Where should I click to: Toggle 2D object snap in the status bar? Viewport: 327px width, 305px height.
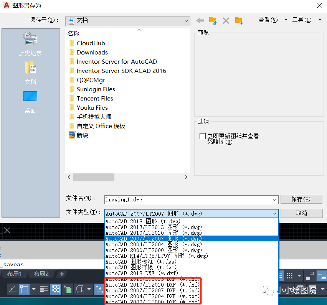point(24,289)
